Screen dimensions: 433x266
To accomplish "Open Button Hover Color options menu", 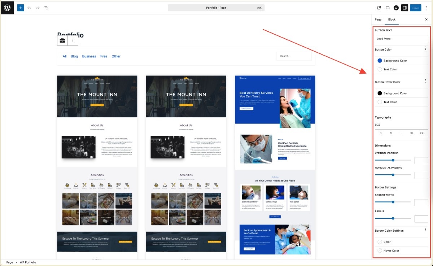I will click(425, 81).
